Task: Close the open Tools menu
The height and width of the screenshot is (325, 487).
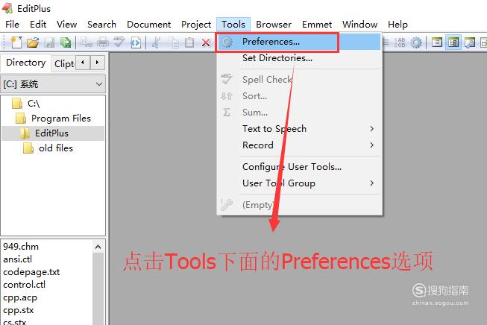Action: click(x=233, y=24)
